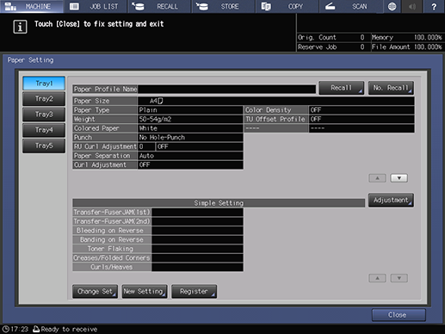Click the up arrow under paper settings
This screenshot has width=445, height=334.
pyautogui.click(x=377, y=178)
